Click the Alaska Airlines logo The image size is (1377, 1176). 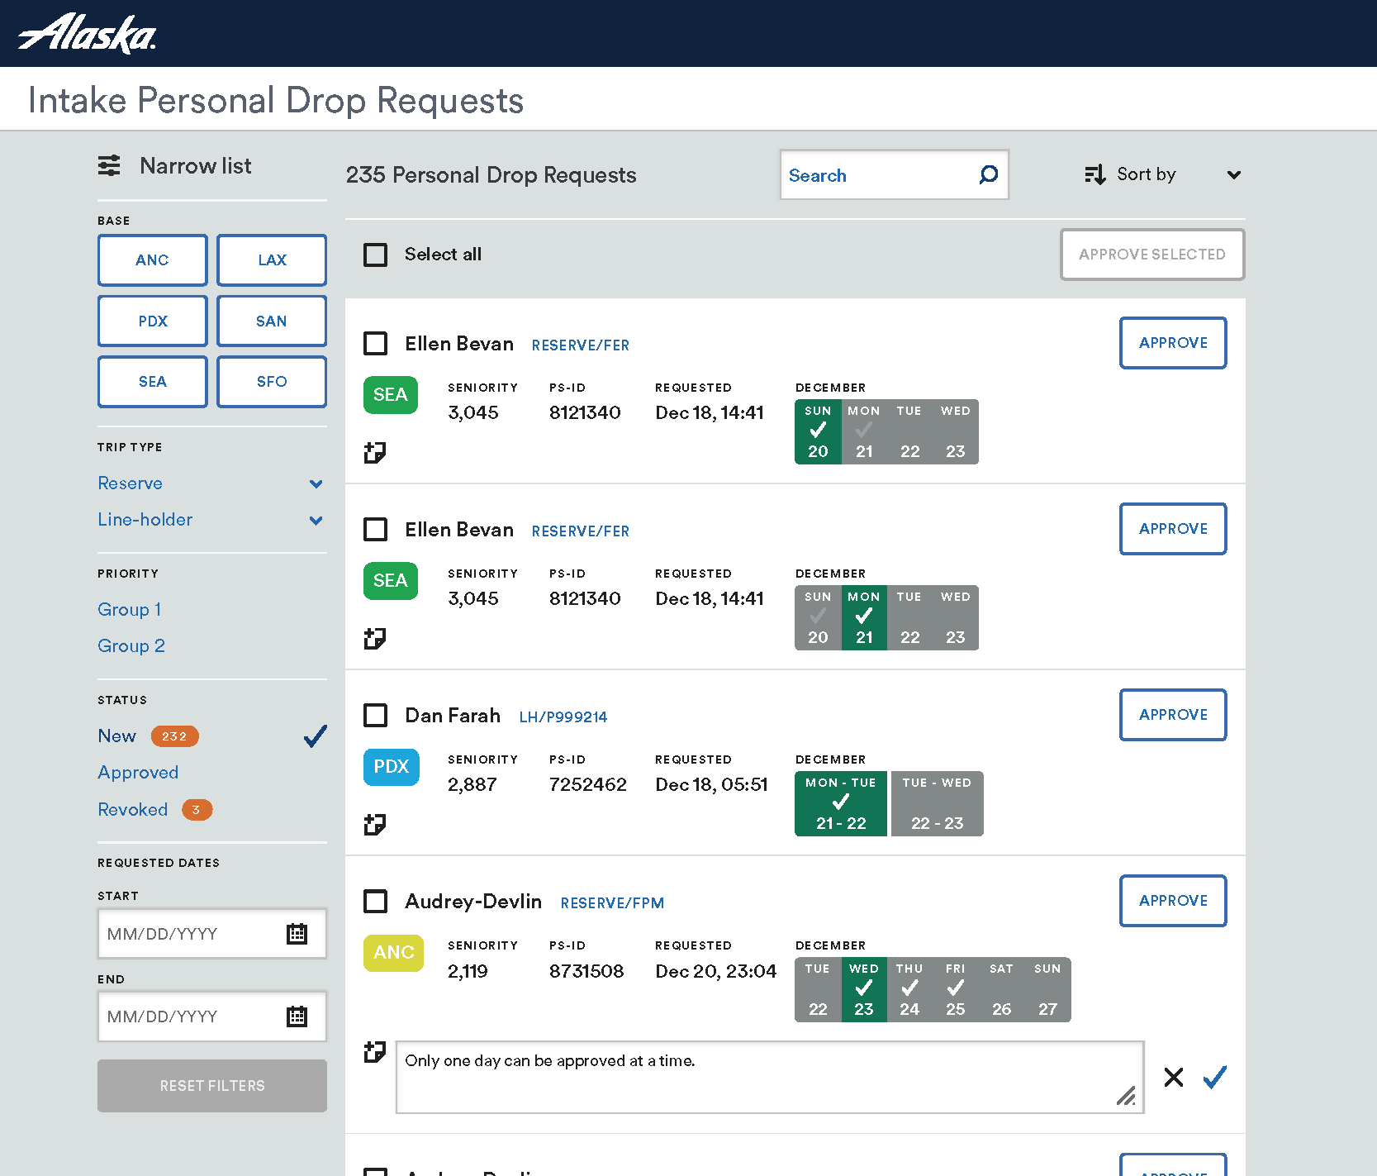click(88, 34)
